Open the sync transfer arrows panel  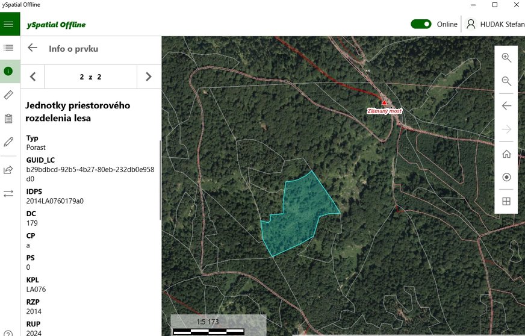[x=8, y=193]
